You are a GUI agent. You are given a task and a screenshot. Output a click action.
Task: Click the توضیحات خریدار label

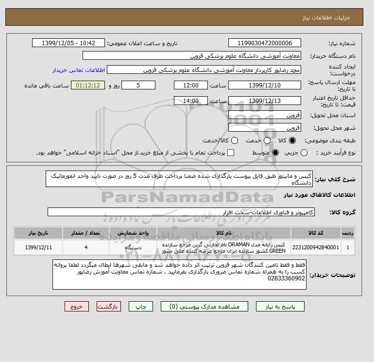(332, 275)
